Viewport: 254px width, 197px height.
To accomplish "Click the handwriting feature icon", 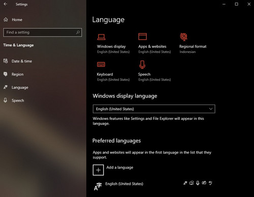I will click(204, 183).
